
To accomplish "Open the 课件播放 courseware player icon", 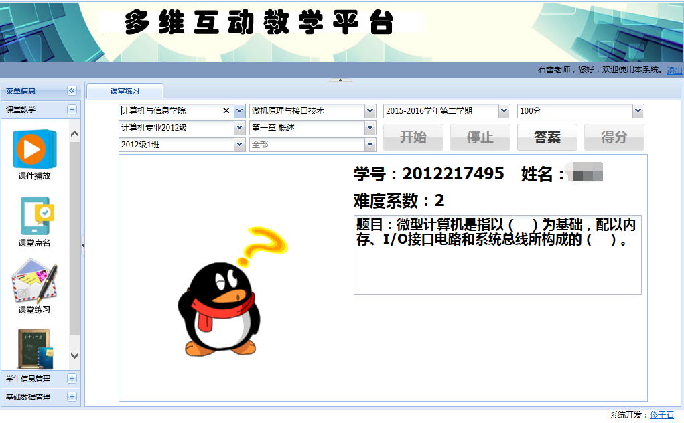I will coord(34,149).
